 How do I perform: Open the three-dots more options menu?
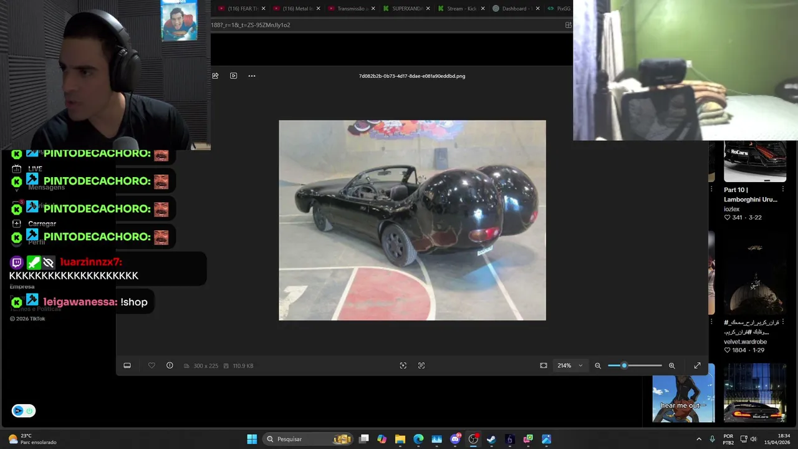252,76
